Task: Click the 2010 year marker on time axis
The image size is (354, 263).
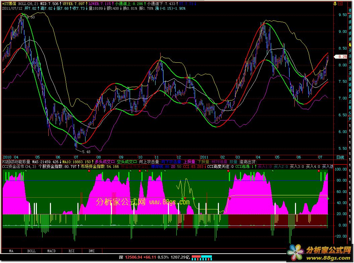Action: [x=7, y=157]
